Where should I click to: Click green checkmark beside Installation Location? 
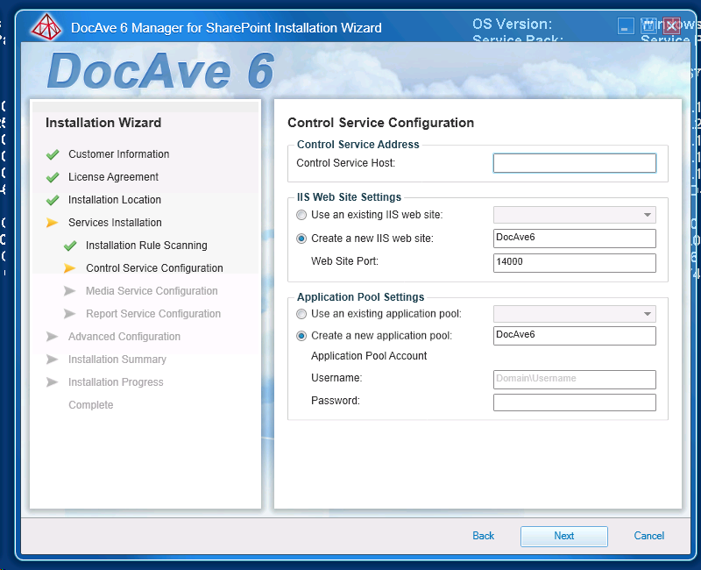pyautogui.click(x=53, y=200)
